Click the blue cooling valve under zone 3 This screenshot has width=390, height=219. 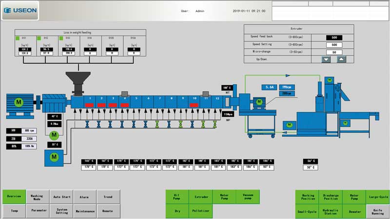click(x=110, y=124)
